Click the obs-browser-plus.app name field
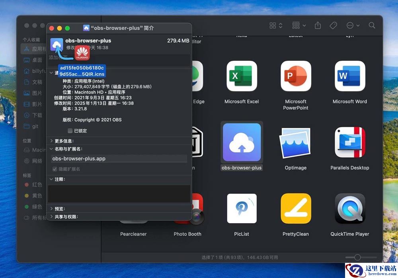This screenshot has width=398, height=278. [119, 159]
